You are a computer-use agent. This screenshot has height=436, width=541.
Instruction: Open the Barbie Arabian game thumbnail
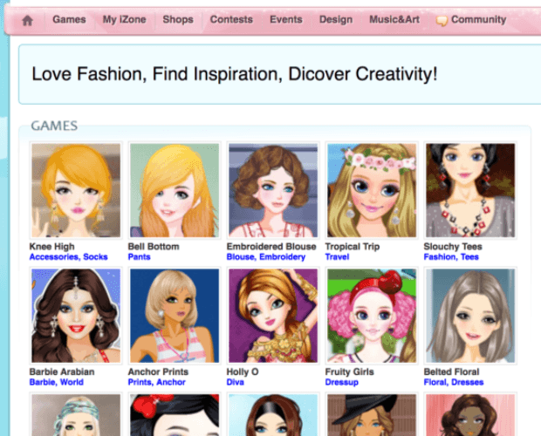tap(76, 316)
